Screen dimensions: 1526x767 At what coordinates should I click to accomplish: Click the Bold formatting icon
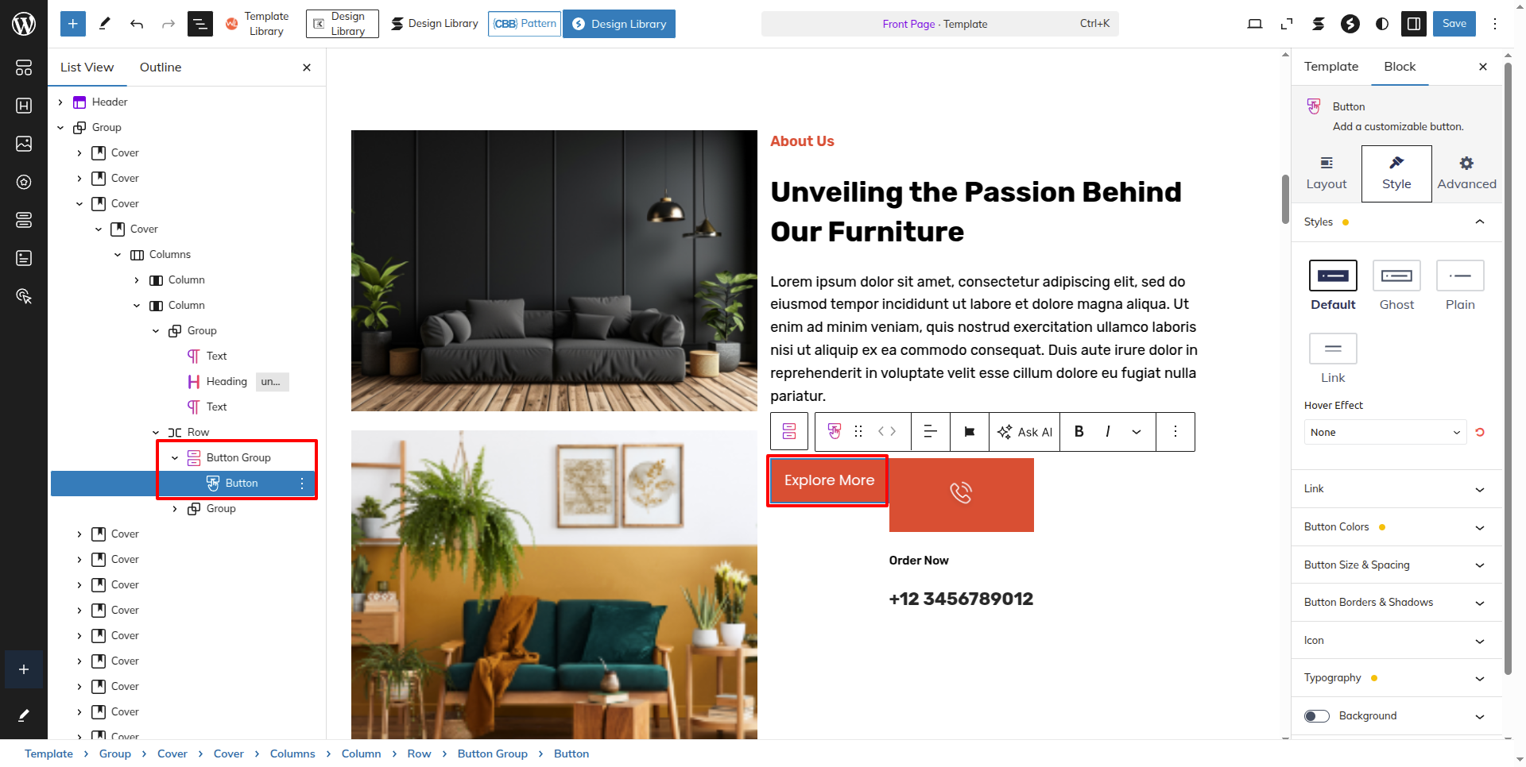click(1079, 431)
